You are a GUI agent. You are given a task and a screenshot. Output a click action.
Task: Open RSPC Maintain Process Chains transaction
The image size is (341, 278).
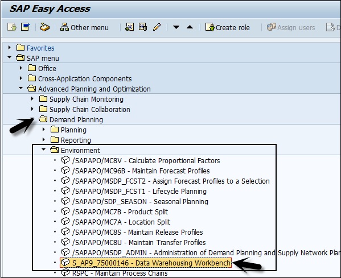[x=120, y=273]
